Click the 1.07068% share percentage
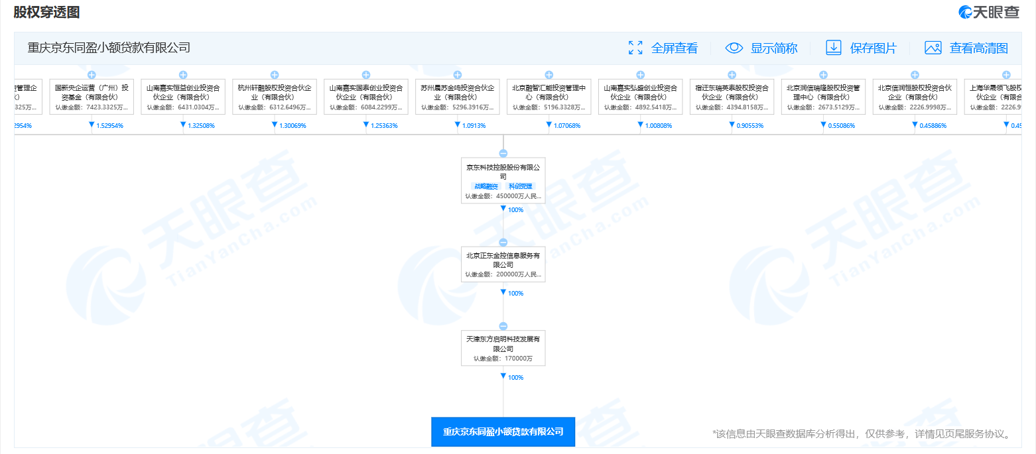Viewport: 1036px width, 454px height. (568, 125)
